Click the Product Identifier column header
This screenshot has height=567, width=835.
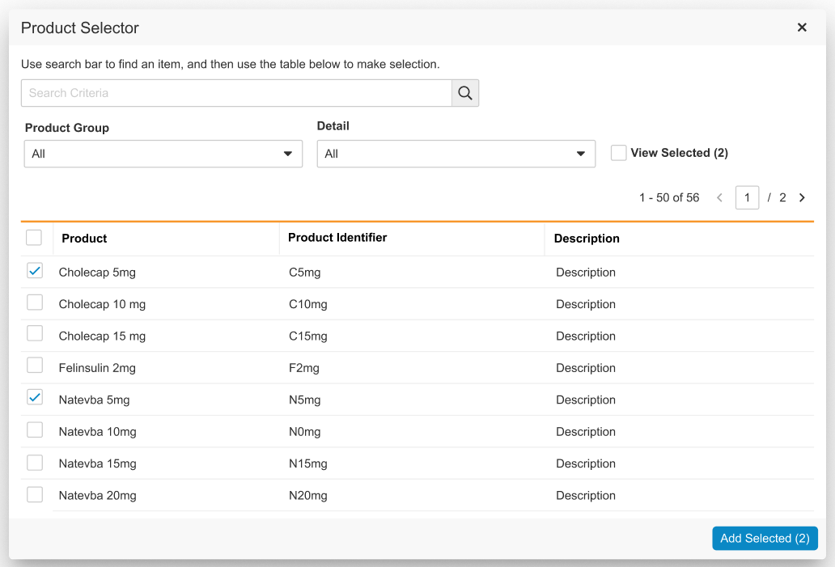[x=337, y=238]
